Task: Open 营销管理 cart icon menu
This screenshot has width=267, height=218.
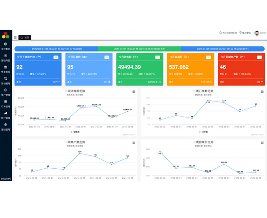Action: (x=5, y=80)
